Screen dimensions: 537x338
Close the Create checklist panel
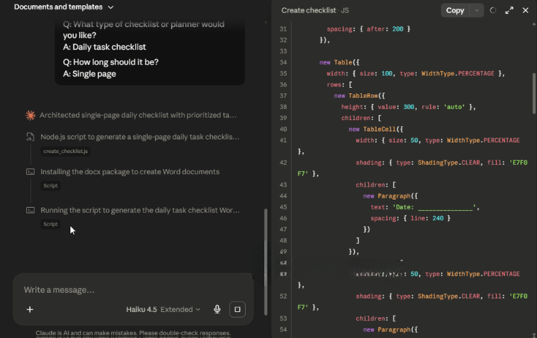point(526,10)
